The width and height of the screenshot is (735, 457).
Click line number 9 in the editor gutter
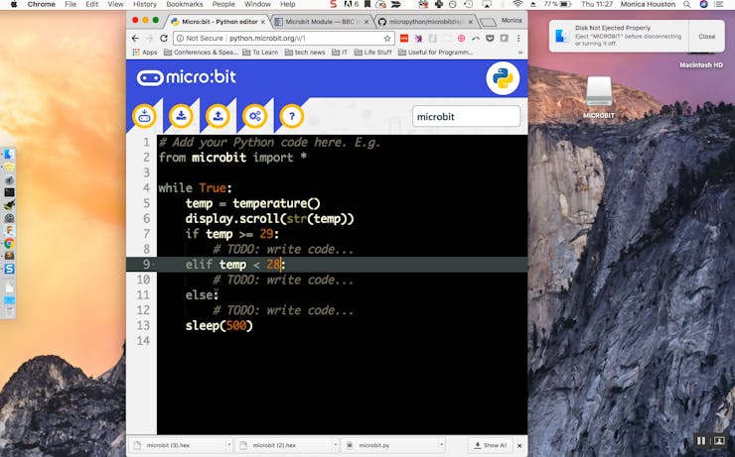pos(146,265)
